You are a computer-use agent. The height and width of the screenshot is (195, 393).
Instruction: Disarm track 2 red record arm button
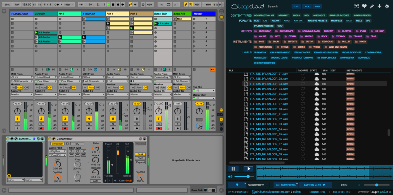41,128
